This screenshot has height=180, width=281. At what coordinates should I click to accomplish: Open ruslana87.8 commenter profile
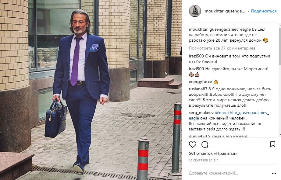(200, 89)
